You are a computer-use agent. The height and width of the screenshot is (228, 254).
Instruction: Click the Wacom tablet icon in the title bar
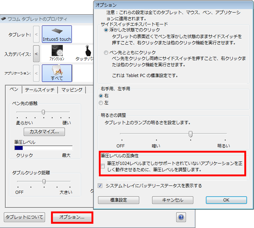click(3, 19)
